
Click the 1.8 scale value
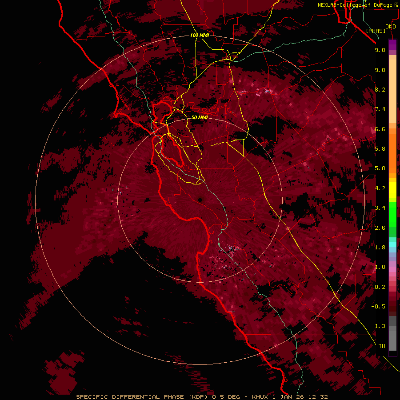click(380, 247)
